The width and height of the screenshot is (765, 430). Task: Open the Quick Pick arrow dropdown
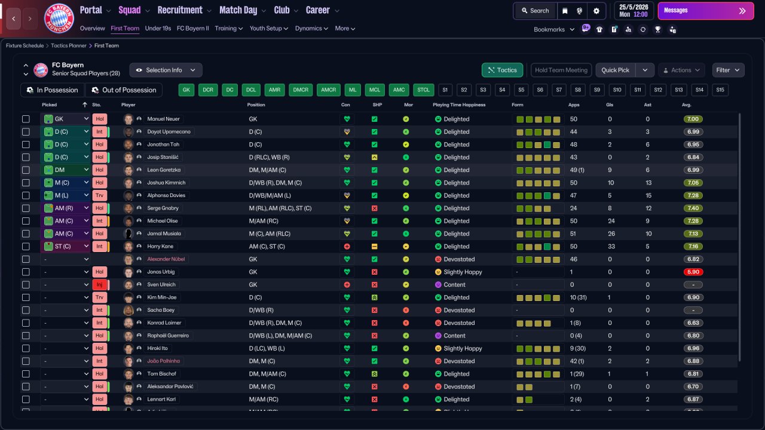pos(645,70)
